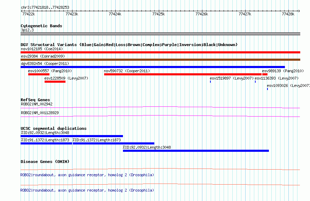Screen dimensions: 310x201
Task: Click the tiny blue esv1519897 (Levy2007) marker
Action: click(210, 82)
